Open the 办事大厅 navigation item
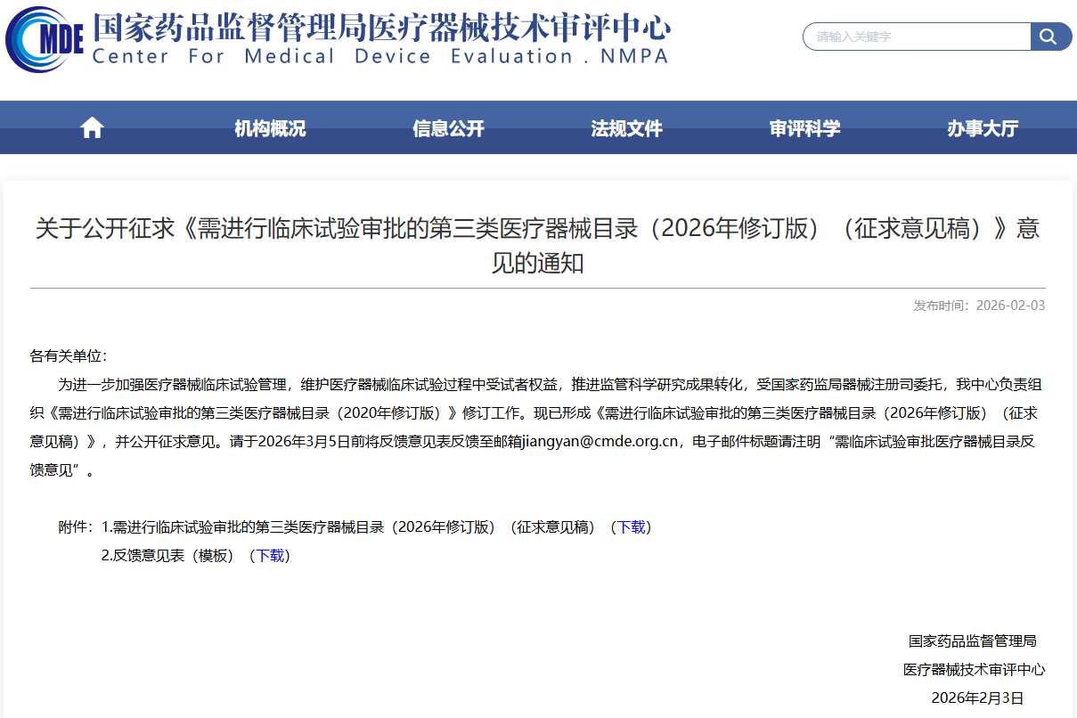The width and height of the screenshot is (1077, 718). tap(983, 128)
